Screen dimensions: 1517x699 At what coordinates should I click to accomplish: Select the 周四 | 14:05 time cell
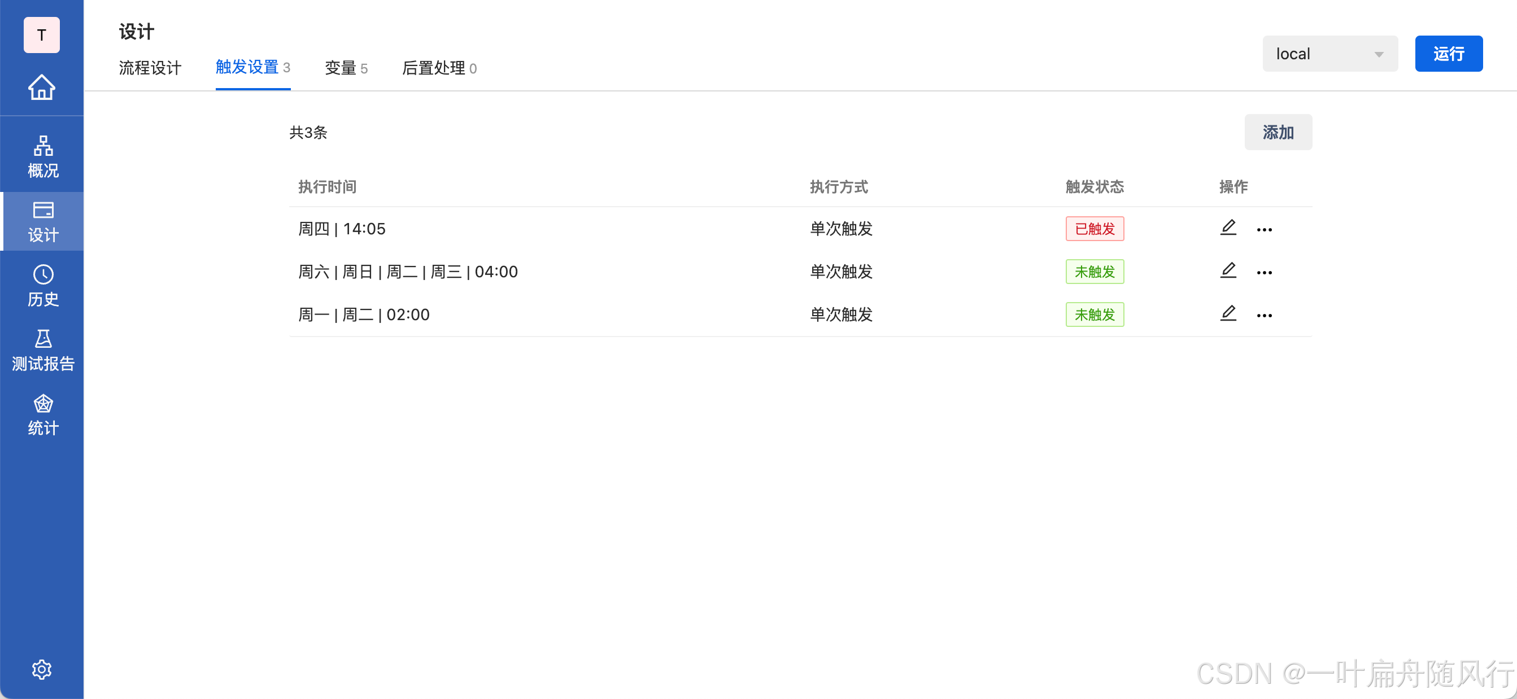342,229
